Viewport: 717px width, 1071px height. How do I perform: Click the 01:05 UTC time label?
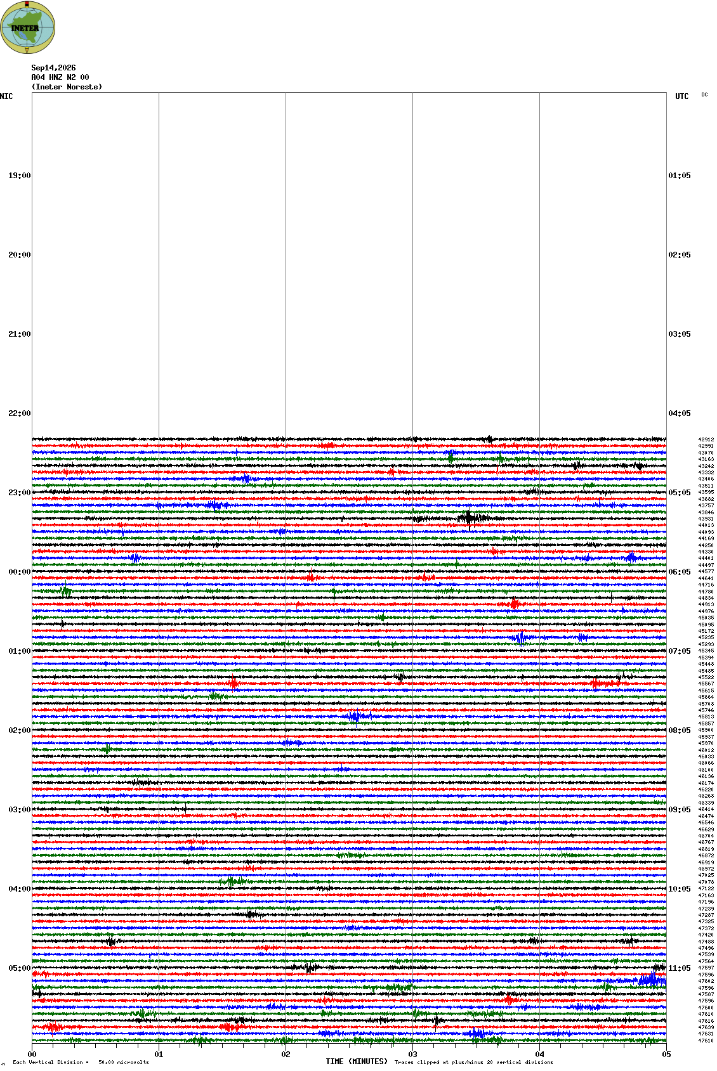point(680,176)
